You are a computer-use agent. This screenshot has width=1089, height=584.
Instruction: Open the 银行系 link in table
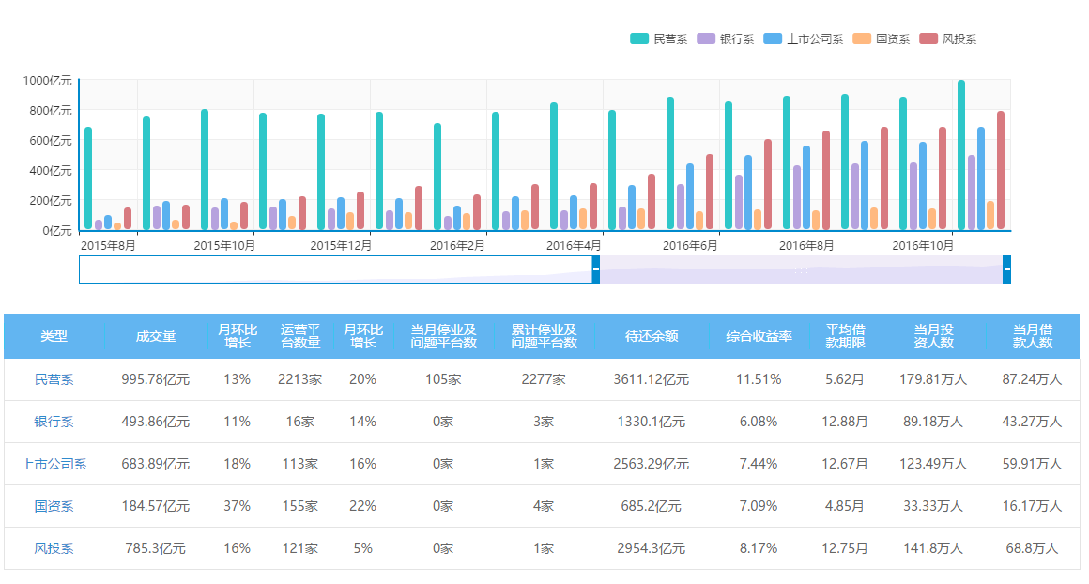[54, 422]
